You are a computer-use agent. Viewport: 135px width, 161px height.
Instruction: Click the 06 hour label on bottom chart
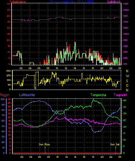pos(39,157)
